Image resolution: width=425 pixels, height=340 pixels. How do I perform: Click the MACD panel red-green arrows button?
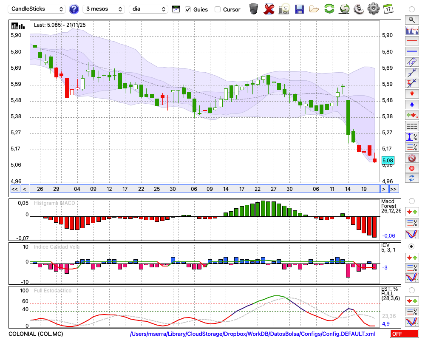tap(412, 212)
